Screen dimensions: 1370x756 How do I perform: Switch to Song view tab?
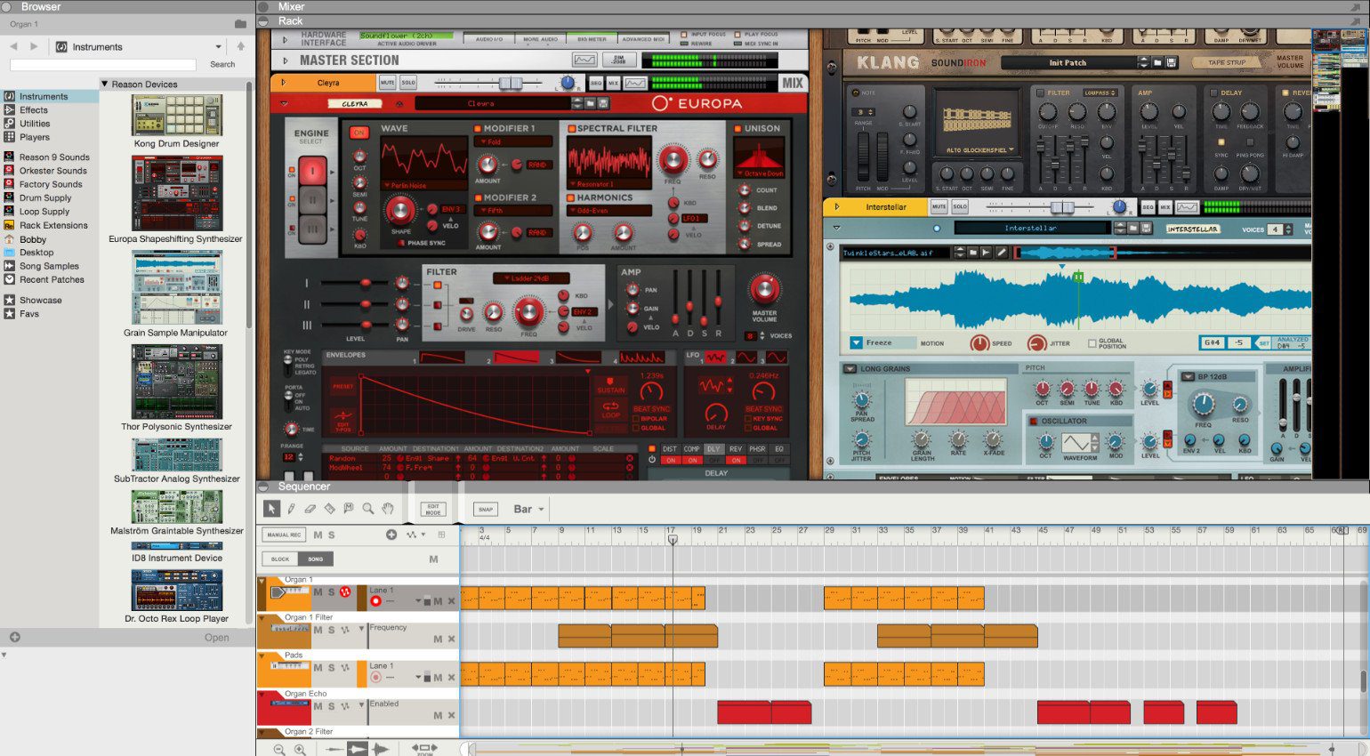click(316, 559)
